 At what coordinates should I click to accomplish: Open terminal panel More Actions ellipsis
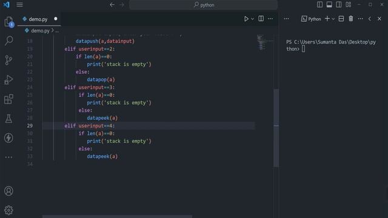[x=361, y=19]
